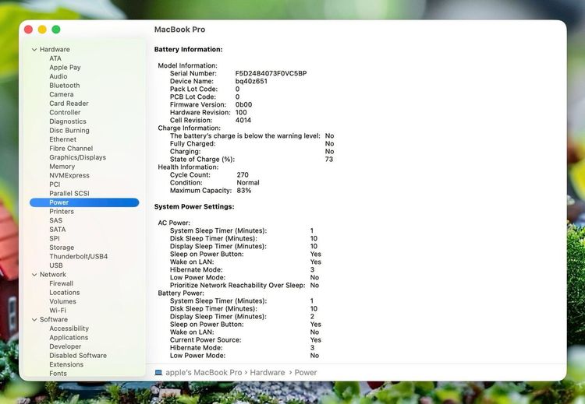Open the Disabled Software entry
Viewport: 585px width, 404px height.
(x=78, y=356)
